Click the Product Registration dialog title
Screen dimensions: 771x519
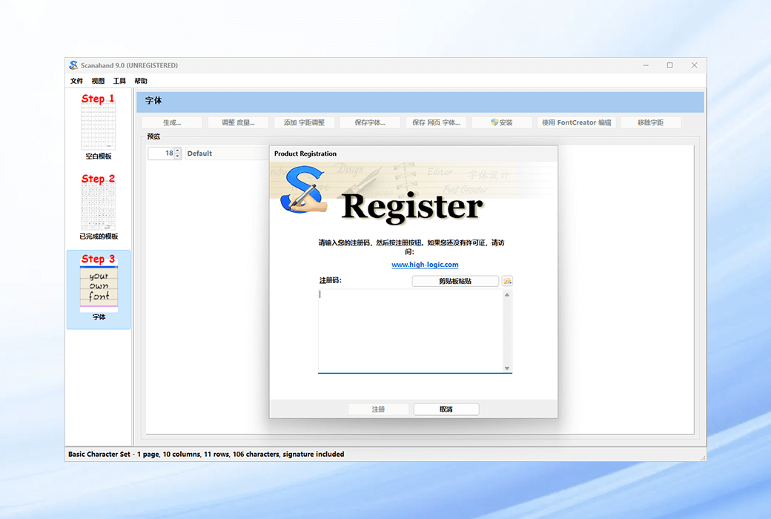point(305,153)
